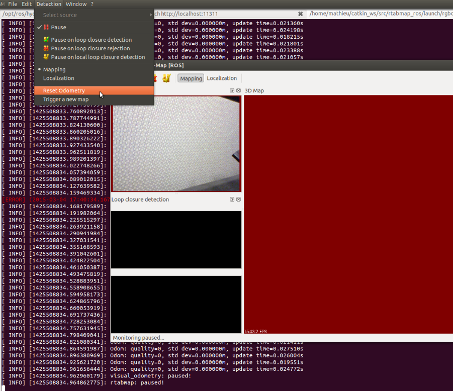The width and height of the screenshot is (453, 391).
Task: Switch to Localization in the toolbar
Action: [222, 78]
